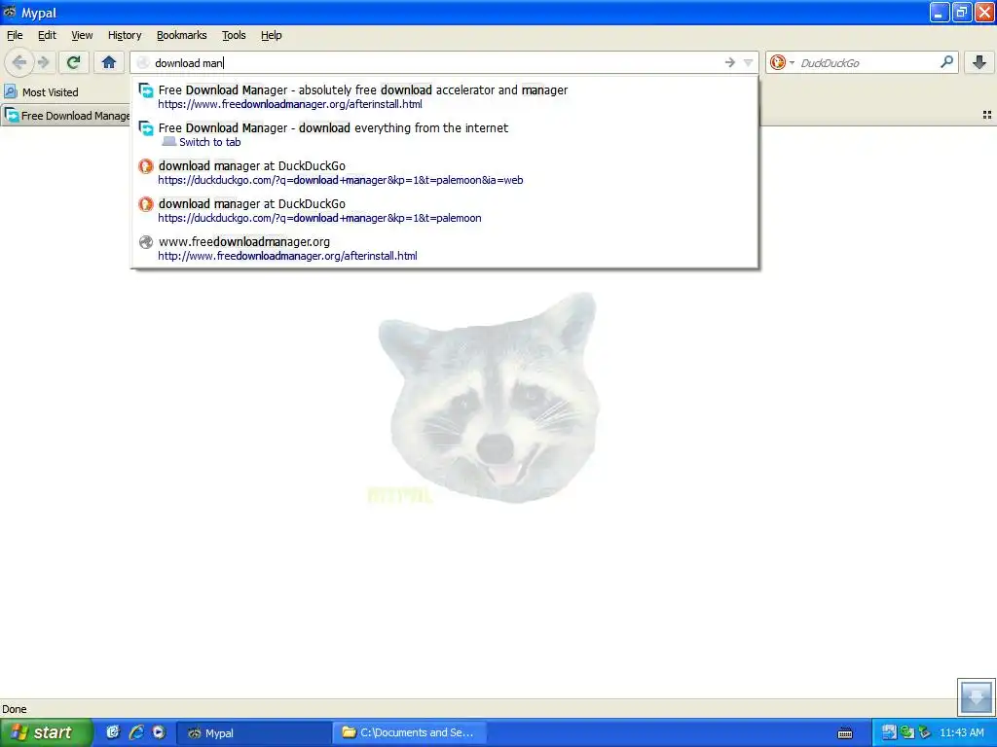Click the Done status bar text
The width and height of the screenshot is (997, 747).
(14, 709)
